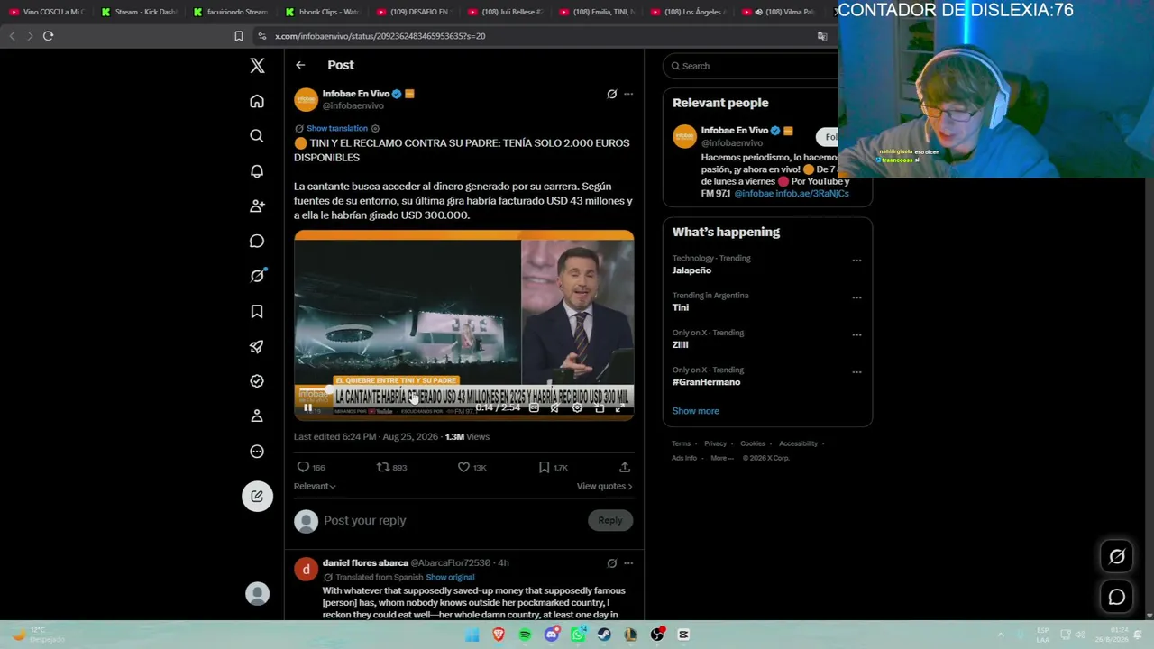Screen dimensions: 1154x649
Task: Open more options on daniel flores abarca's reply
Action: pos(628,563)
